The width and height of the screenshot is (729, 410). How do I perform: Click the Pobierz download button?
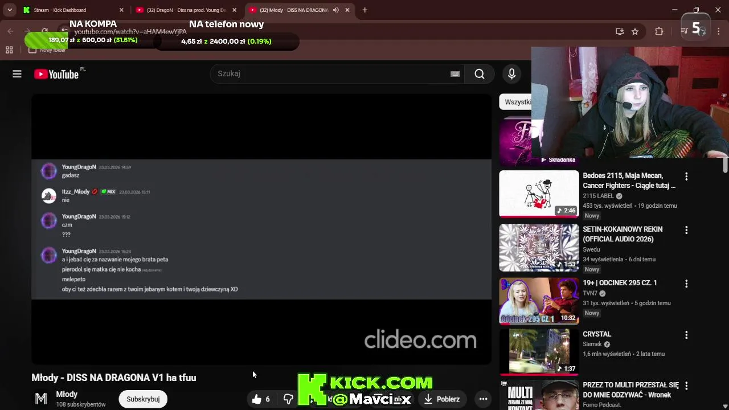click(442, 399)
